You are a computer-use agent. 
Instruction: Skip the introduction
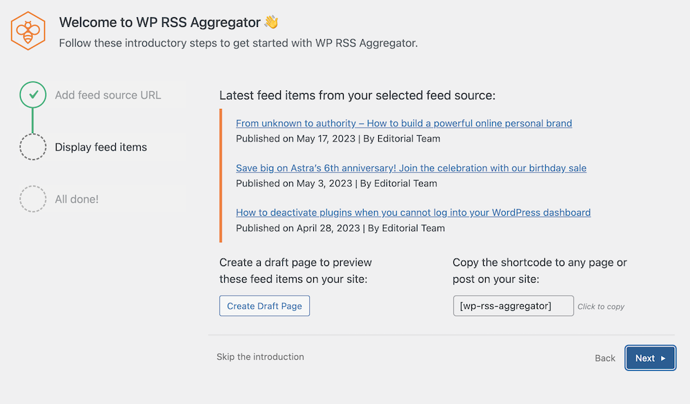point(260,357)
